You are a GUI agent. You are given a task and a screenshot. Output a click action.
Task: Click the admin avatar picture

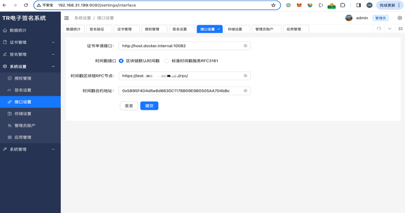349,18
